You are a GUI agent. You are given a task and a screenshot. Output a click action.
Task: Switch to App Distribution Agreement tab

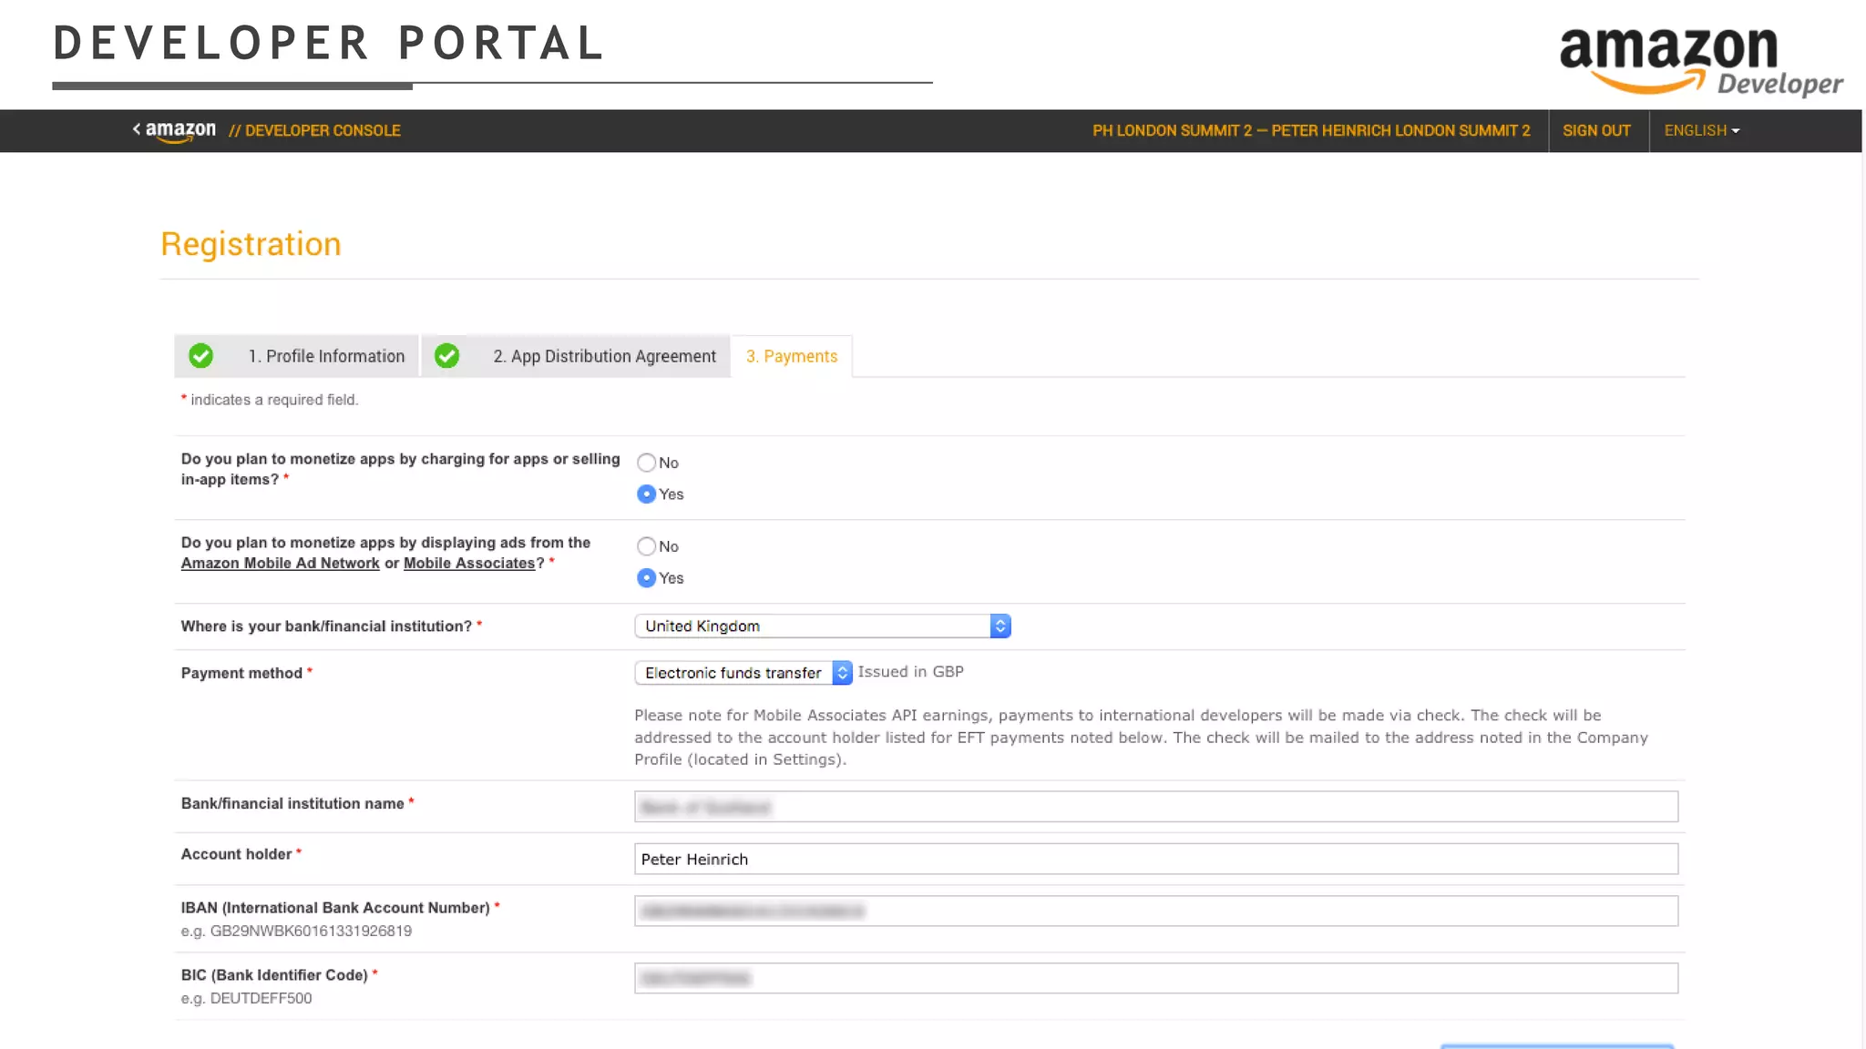(x=604, y=356)
